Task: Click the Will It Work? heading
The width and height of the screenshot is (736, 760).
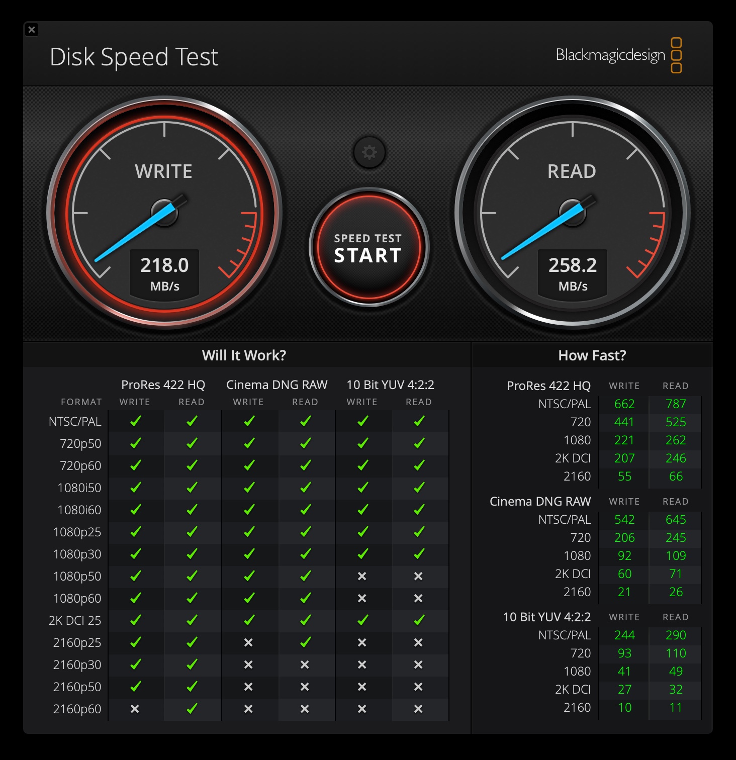Action: point(244,355)
